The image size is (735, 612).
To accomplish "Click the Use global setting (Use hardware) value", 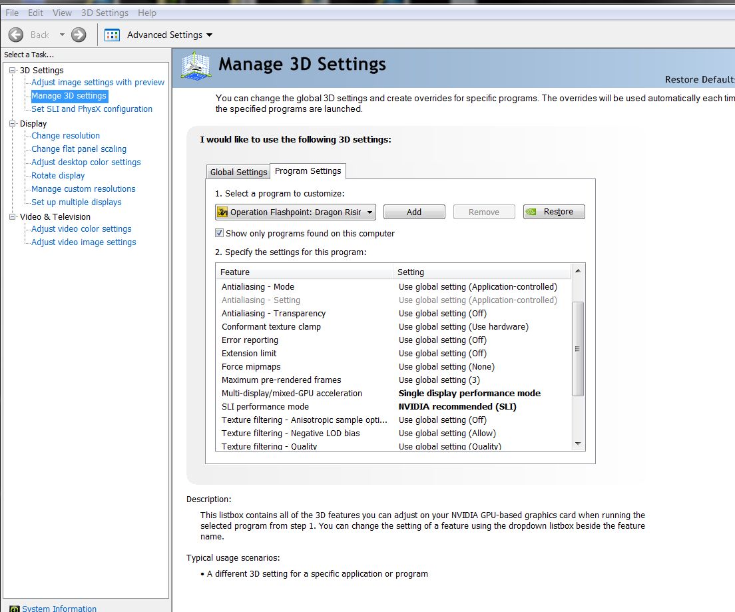I will [463, 326].
